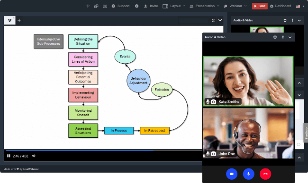Viewport: 308px width, 183px height.
Task: Toggle the blue camera button
Action: point(232,174)
